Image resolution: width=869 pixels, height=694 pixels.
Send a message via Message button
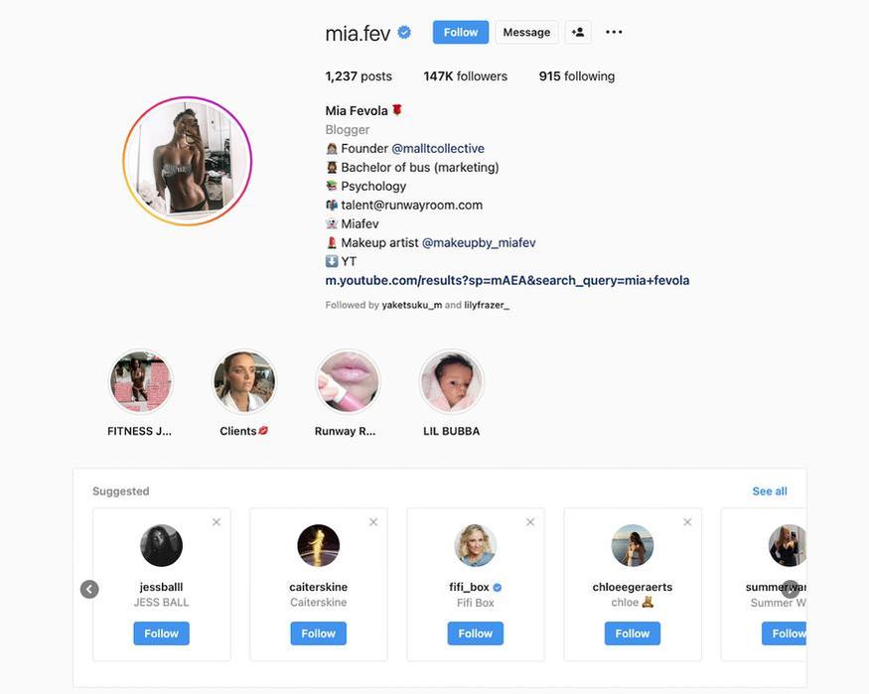tap(526, 32)
